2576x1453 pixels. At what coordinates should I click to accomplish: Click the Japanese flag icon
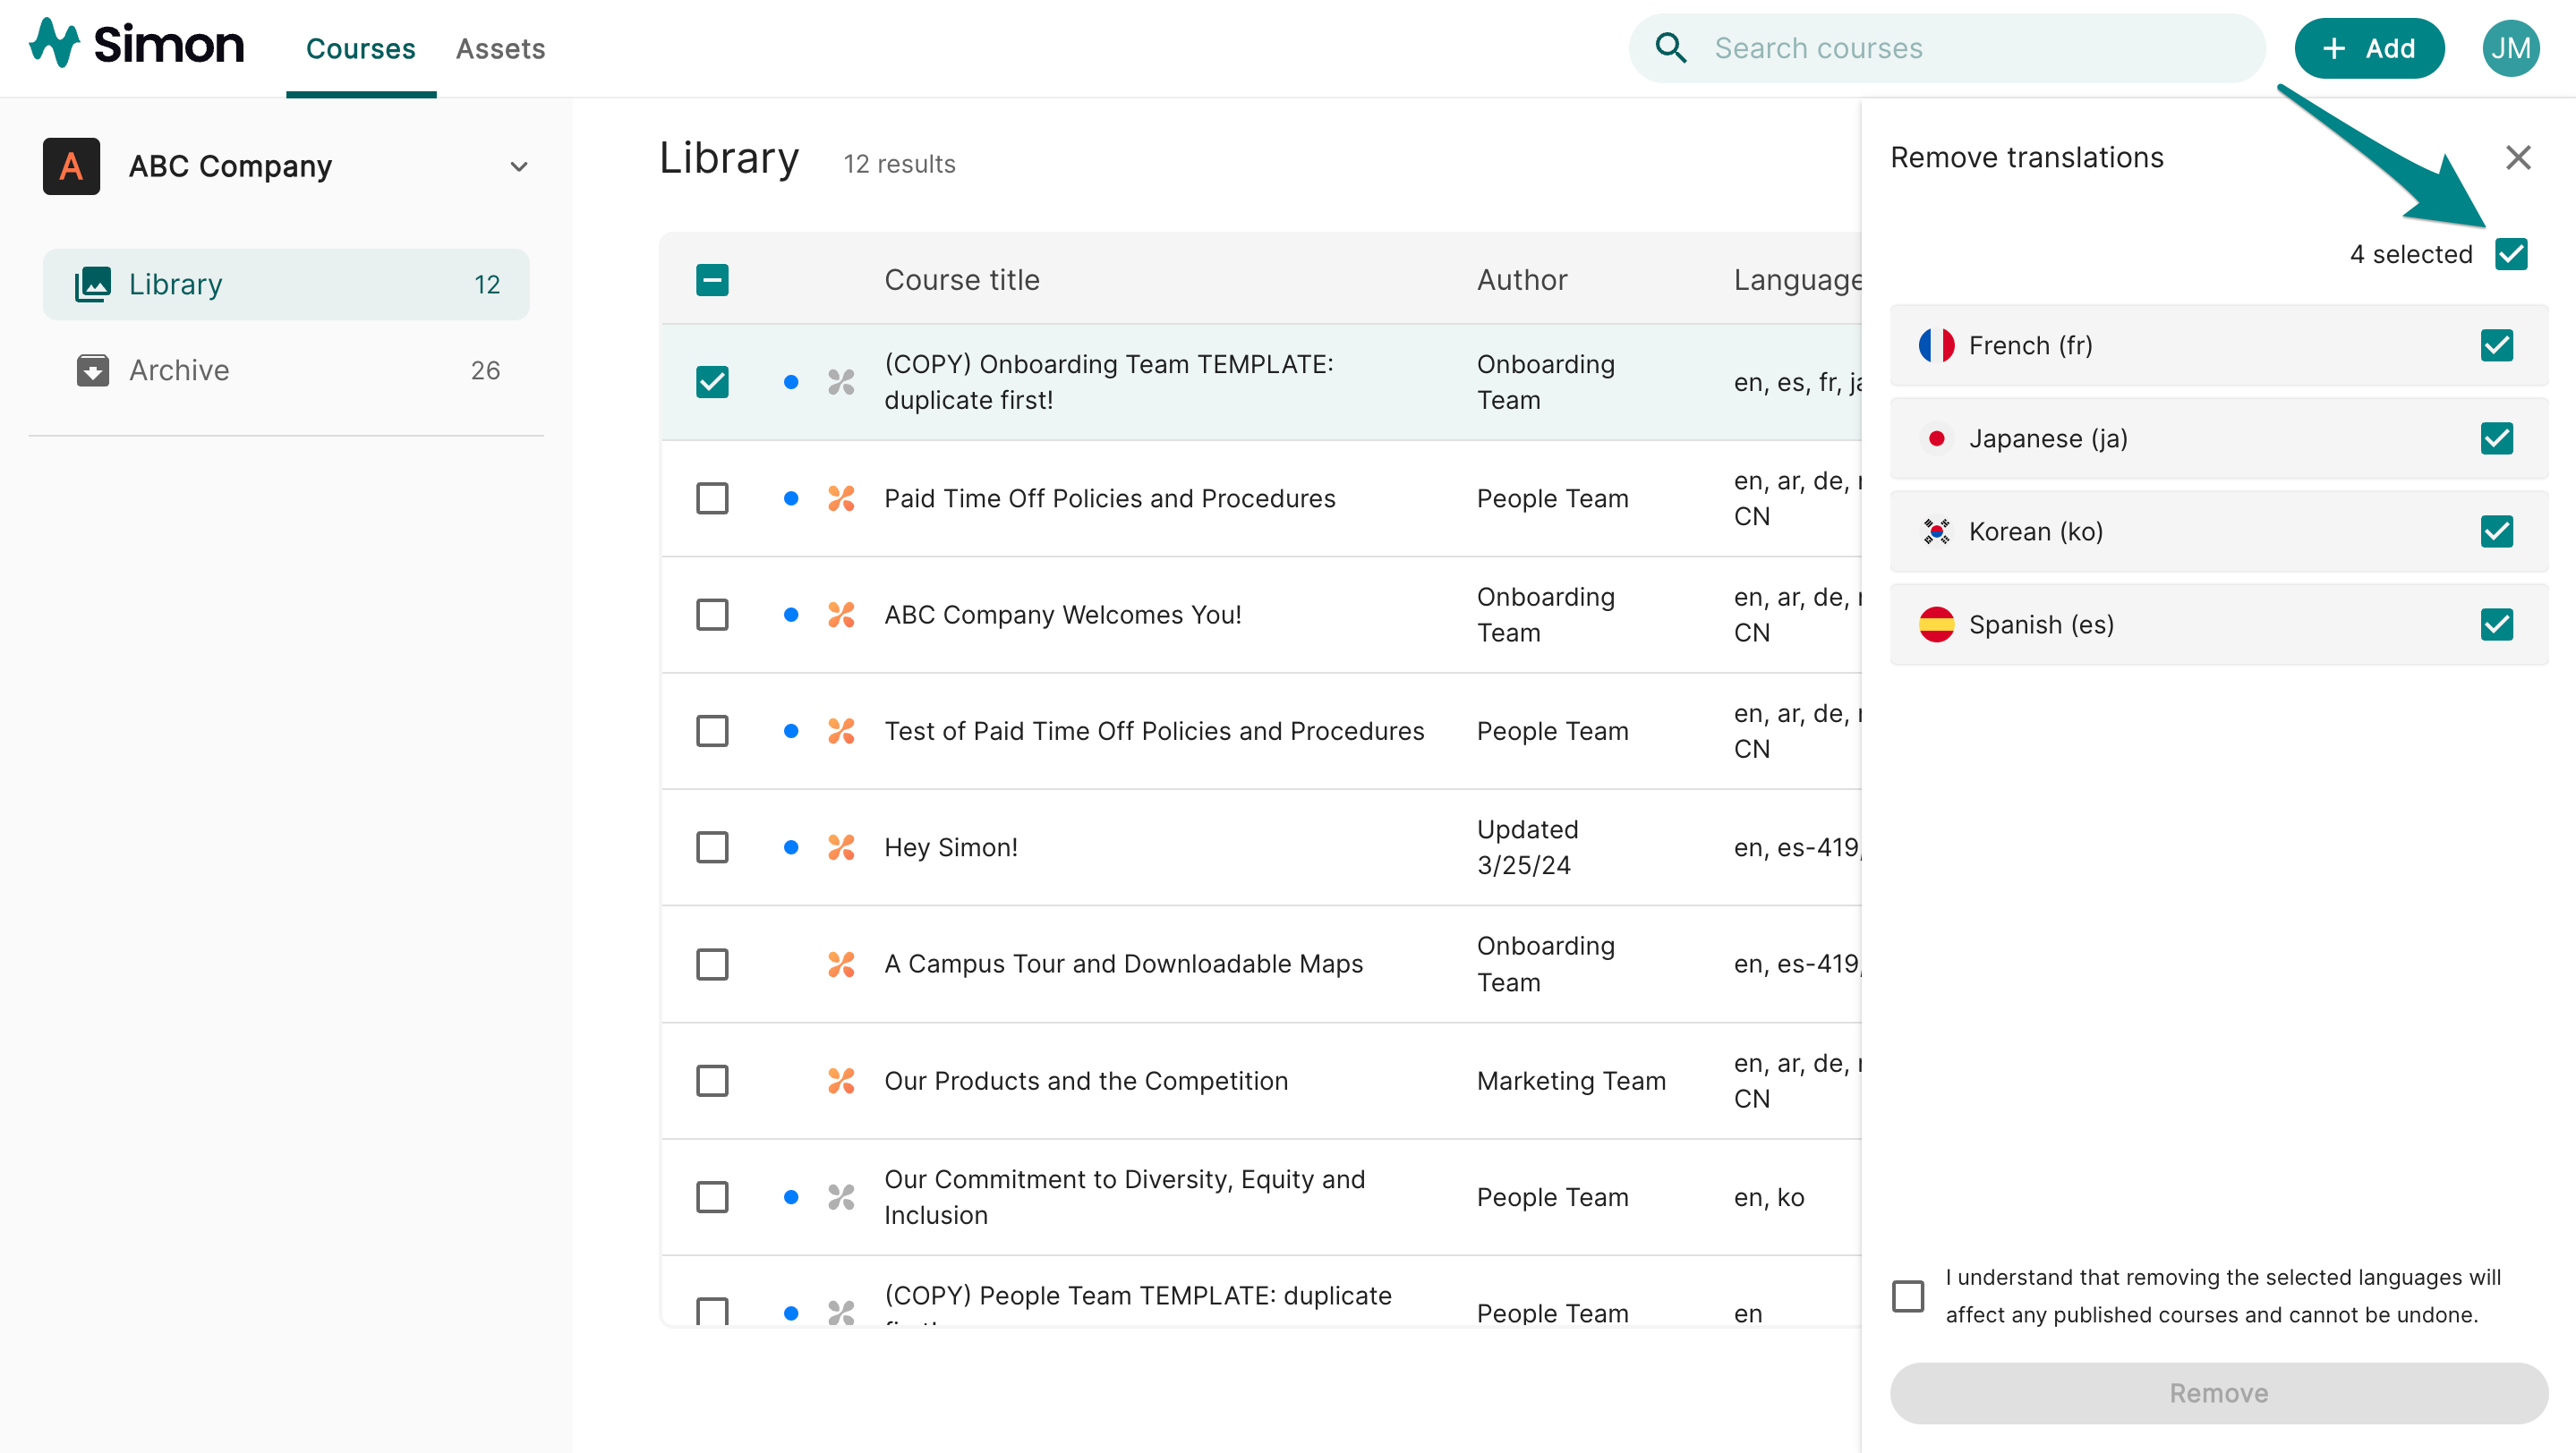[x=1936, y=438]
